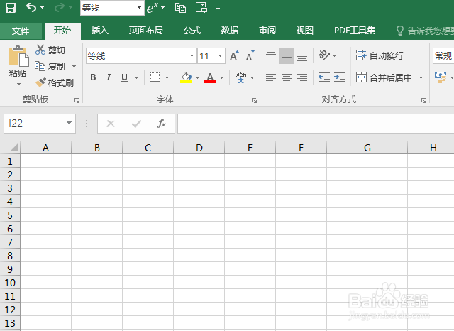
Task: Open fill color dropdown arrow
Action: [197, 77]
